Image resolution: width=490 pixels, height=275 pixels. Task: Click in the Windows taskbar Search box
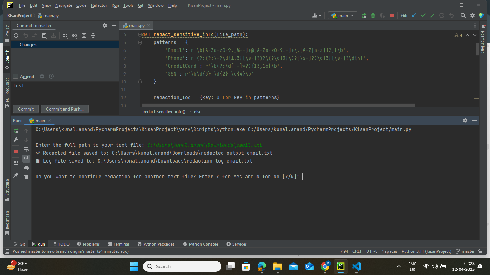click(182, 266)
